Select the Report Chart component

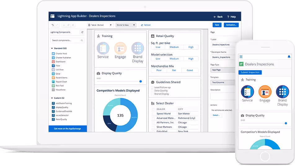point(59,82)
